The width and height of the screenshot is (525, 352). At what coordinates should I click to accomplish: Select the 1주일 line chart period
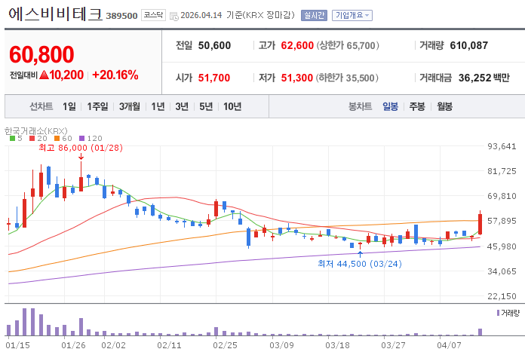[x=97, y=106]
